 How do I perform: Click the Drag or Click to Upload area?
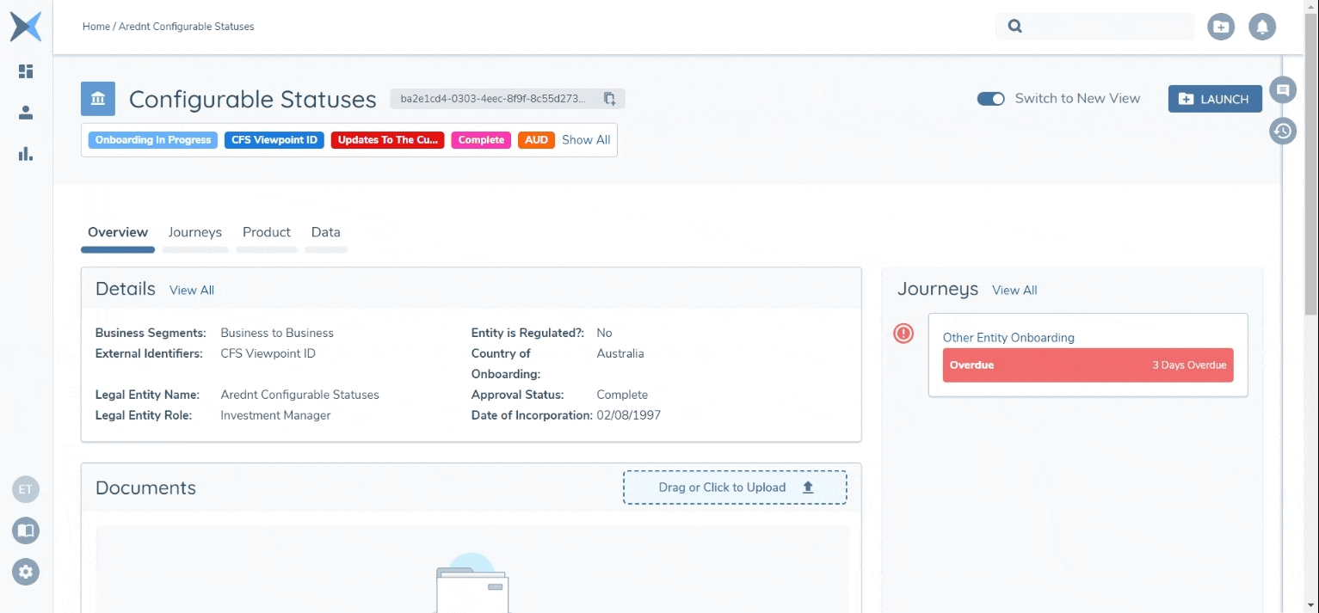(x=734, y=487)
